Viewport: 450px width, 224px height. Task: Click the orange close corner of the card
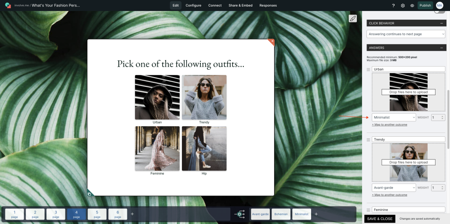click(272, 42)
